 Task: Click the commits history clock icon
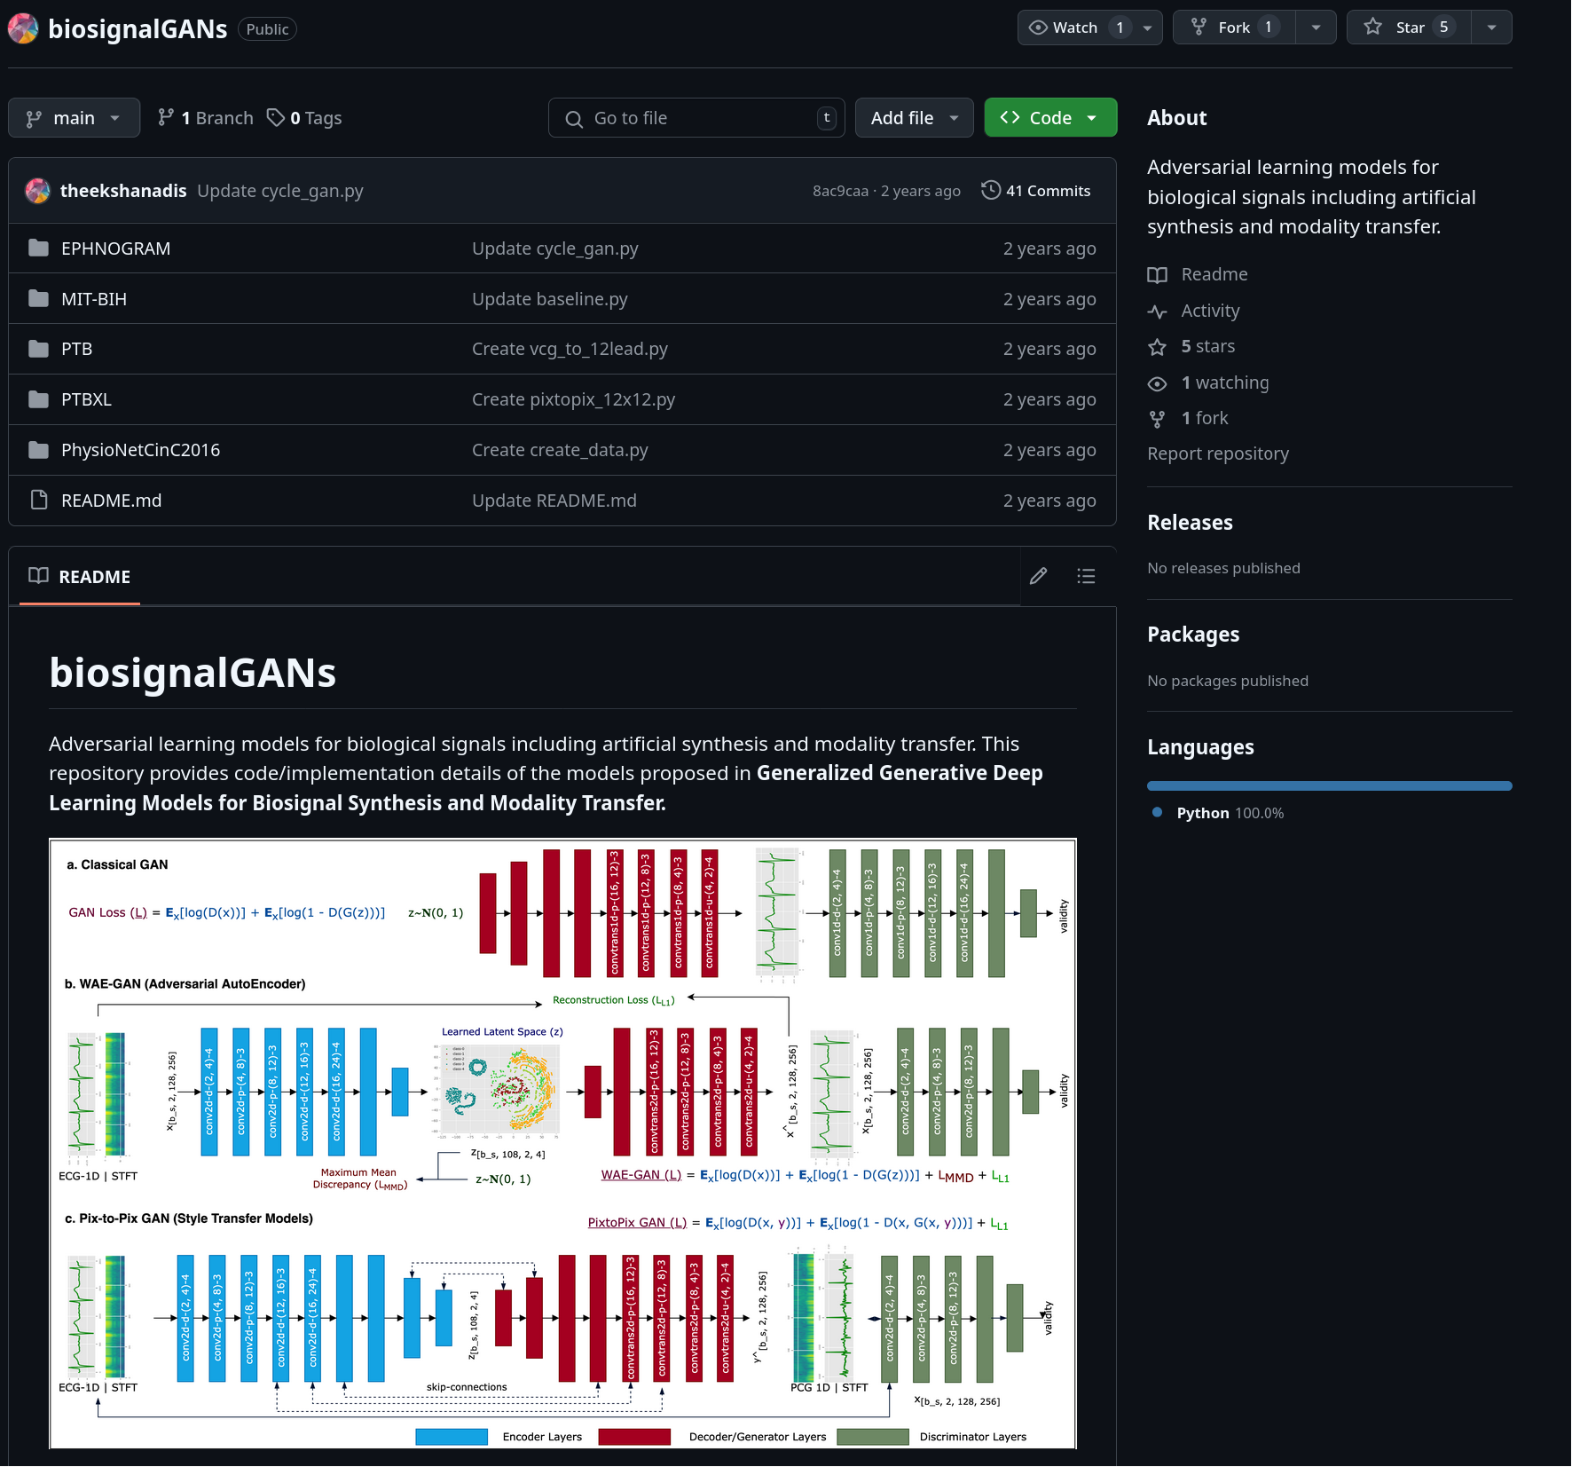(990, 191)
